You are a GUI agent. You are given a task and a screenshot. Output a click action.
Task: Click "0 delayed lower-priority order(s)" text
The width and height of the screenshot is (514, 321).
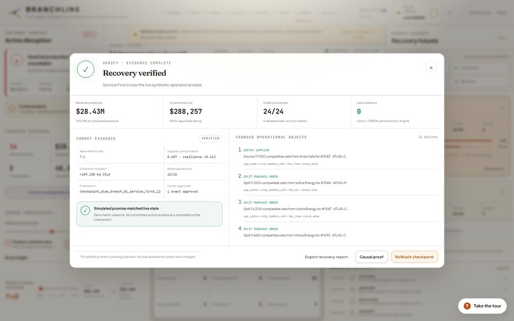[x=285, y=121]
